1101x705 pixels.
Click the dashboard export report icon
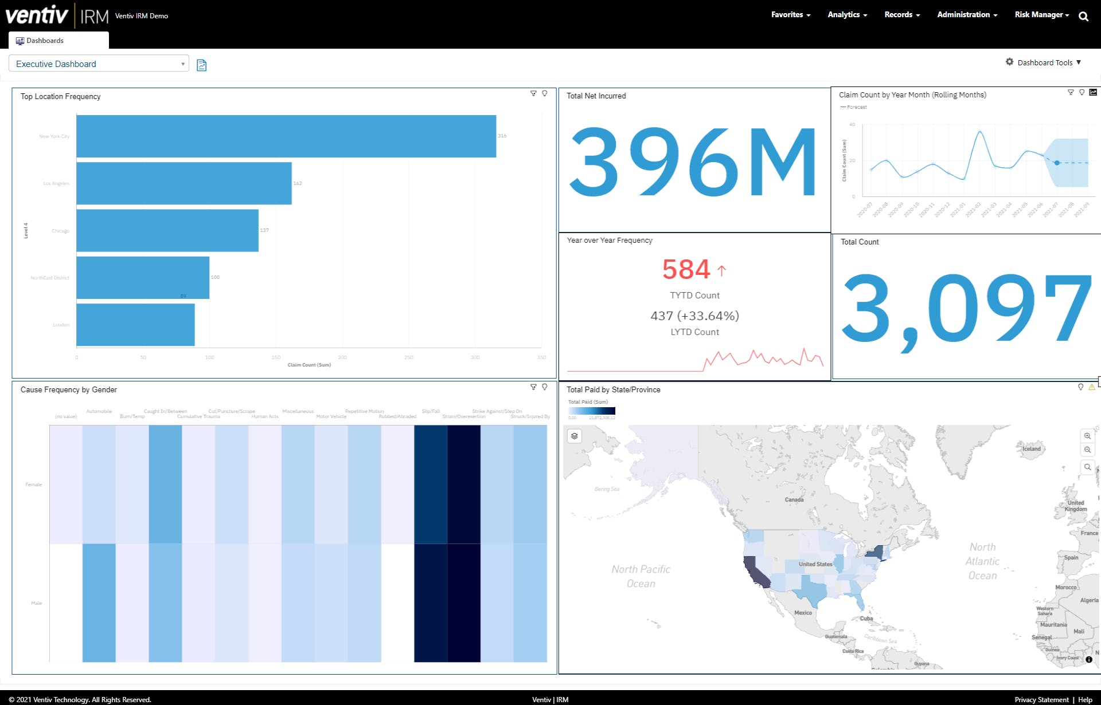pyautogui.click(x=202, y=65)
